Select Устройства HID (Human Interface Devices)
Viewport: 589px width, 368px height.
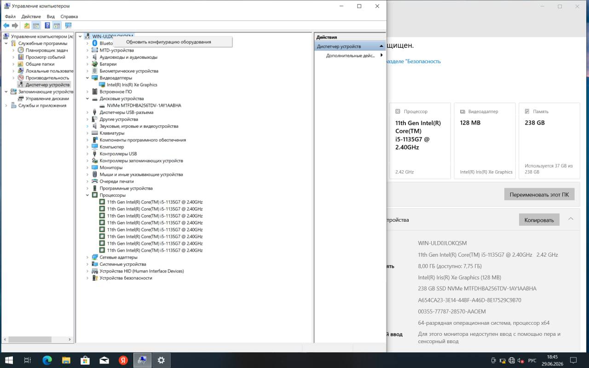pos(142,271)
